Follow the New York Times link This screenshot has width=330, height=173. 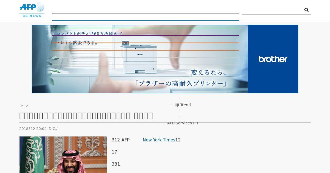[159, 140]
